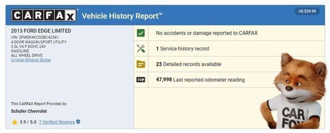The height and width of the screenshot is (133, 330).
Task: Select the 1 Service history record row
Action: pos(229,49)
